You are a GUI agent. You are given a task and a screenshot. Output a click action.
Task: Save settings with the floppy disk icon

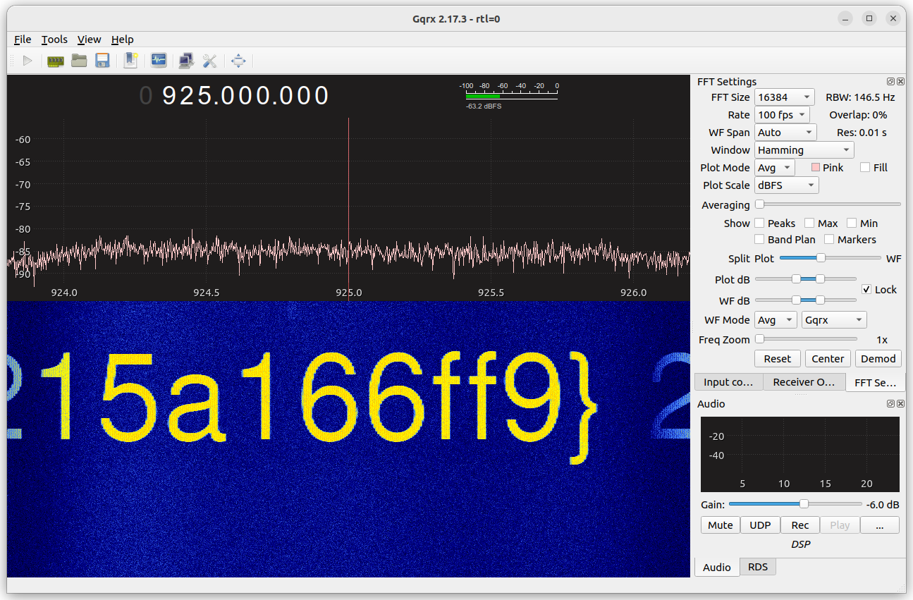click(102, 61)
